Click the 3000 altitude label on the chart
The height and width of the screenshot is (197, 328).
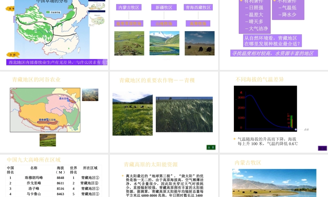241,98
